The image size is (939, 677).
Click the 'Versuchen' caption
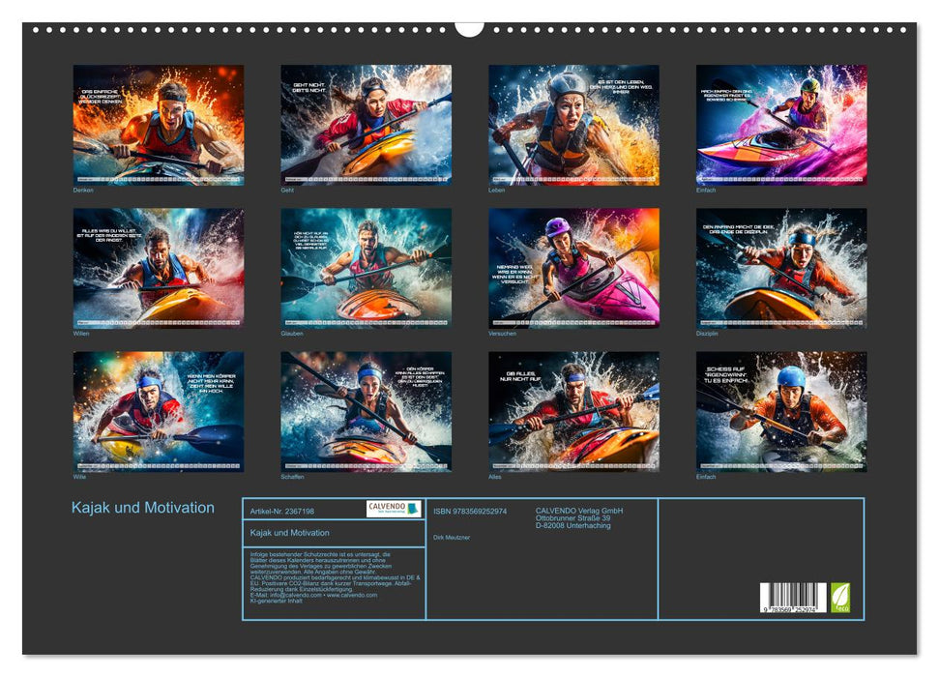[x=503, y=333]
